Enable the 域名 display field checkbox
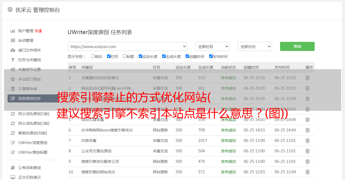Viewport: 345px width, 180px height. point(93,56)
